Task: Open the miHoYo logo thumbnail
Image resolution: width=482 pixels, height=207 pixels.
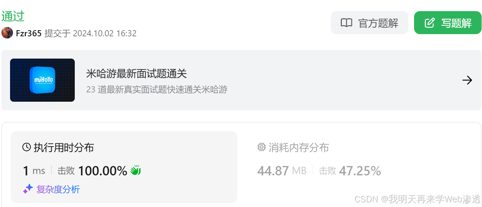Action: coord(42,80)
